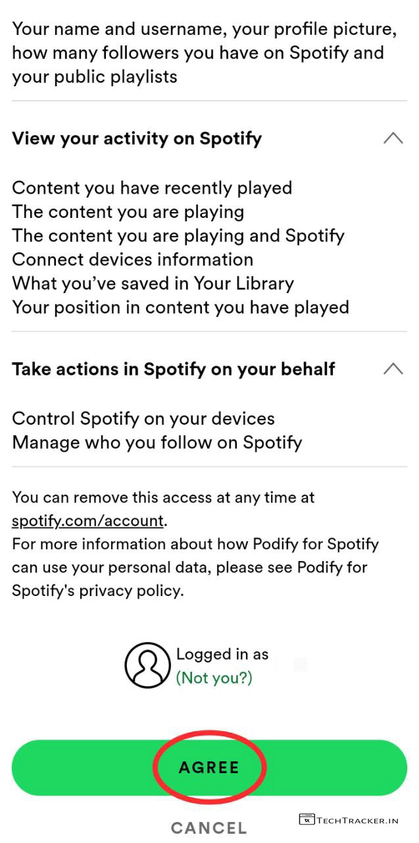
Task: Click the Control Spotify on your devices line
Action: coord(143,419)
